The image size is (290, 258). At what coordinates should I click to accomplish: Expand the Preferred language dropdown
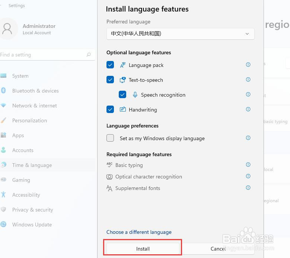[180, 34]
